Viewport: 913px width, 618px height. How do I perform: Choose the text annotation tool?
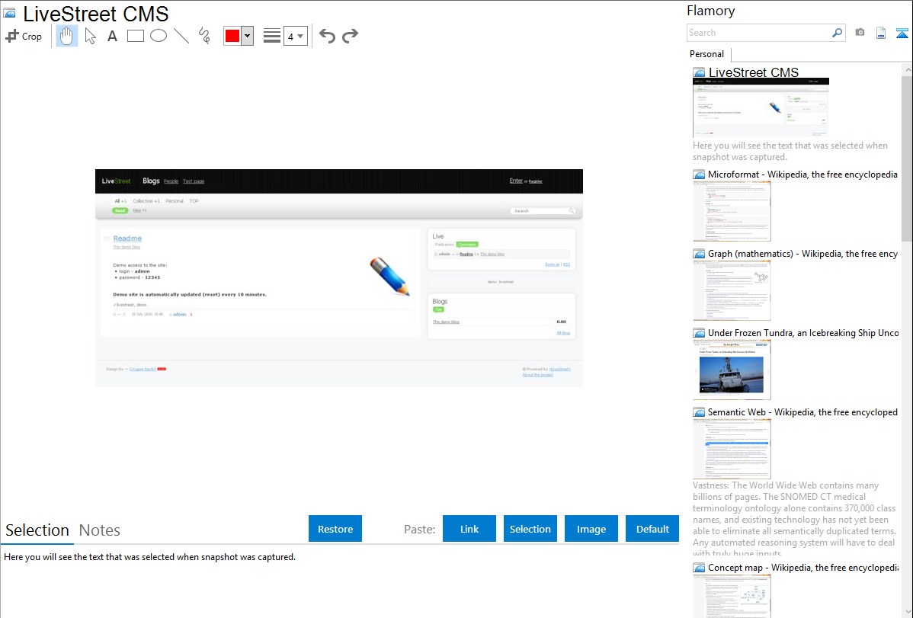click(112, 36)
